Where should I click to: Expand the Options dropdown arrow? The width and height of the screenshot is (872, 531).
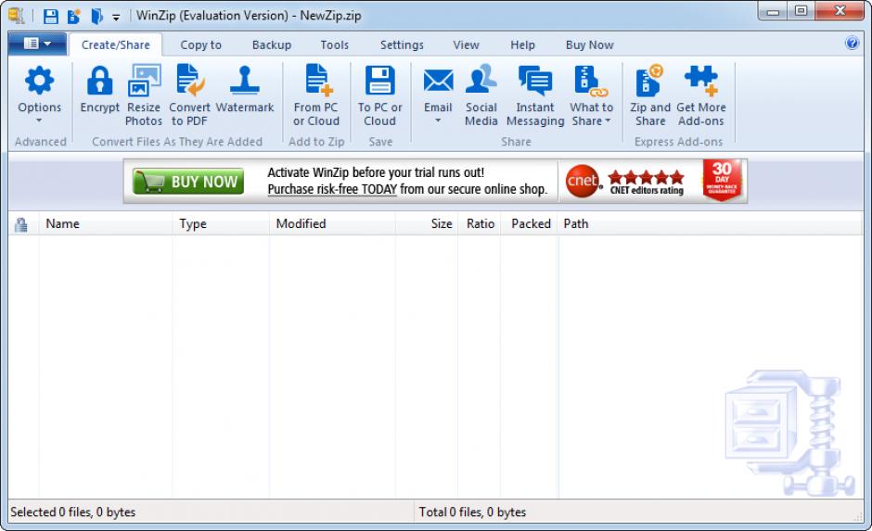(39, 120)
